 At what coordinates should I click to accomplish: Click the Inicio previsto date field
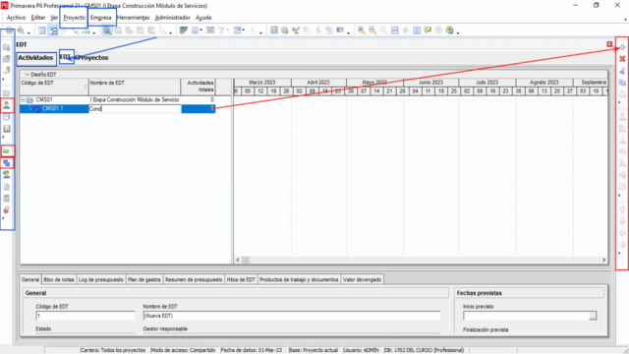pyautogui.click(x=526, y=316)
